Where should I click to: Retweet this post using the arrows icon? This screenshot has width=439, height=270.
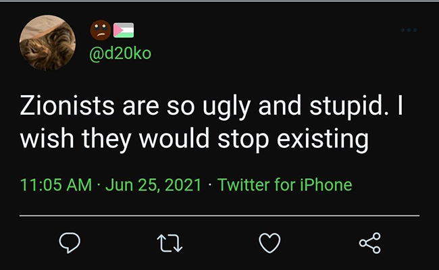[170, 243]
